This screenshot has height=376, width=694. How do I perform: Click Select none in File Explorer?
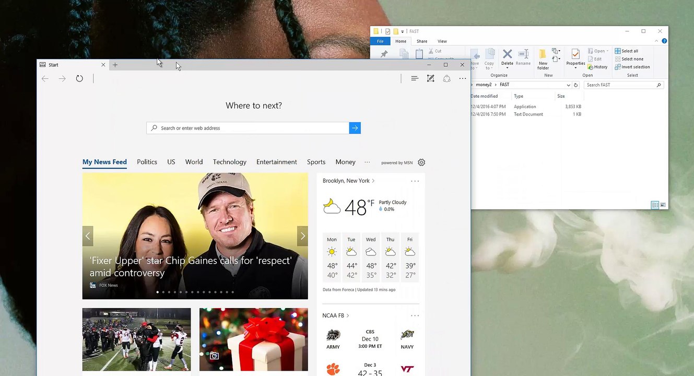tap(629, 59)
